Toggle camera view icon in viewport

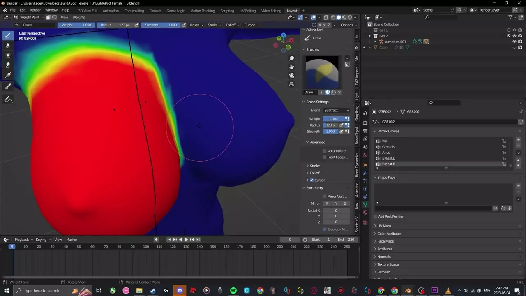(291, 76)
